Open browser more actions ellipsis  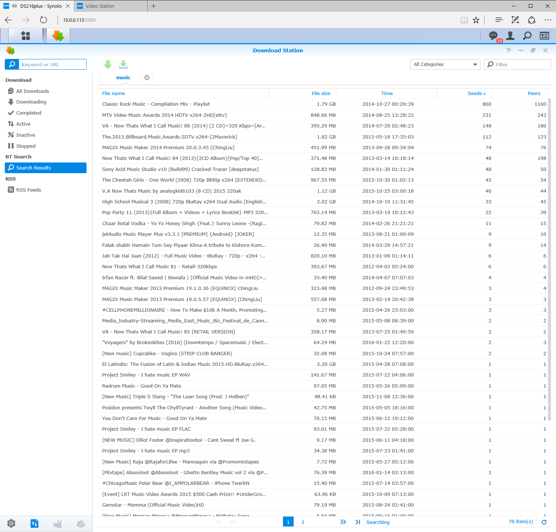tap(548, 20)
